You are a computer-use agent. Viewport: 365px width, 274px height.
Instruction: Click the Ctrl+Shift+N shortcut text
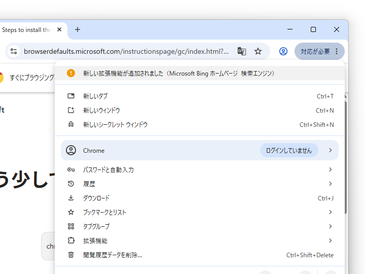point(316,125)
